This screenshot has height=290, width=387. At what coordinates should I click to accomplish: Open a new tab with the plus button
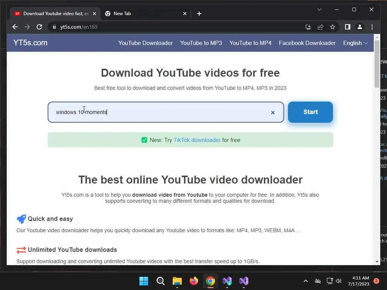[199, 14]
